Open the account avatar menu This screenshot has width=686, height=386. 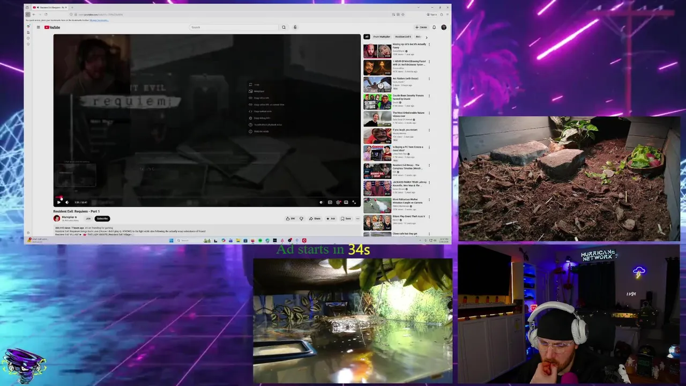click(x=444, y=27)
